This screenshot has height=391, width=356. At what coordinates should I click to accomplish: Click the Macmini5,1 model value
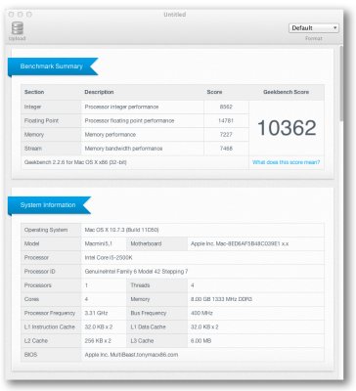click(99, 243)
